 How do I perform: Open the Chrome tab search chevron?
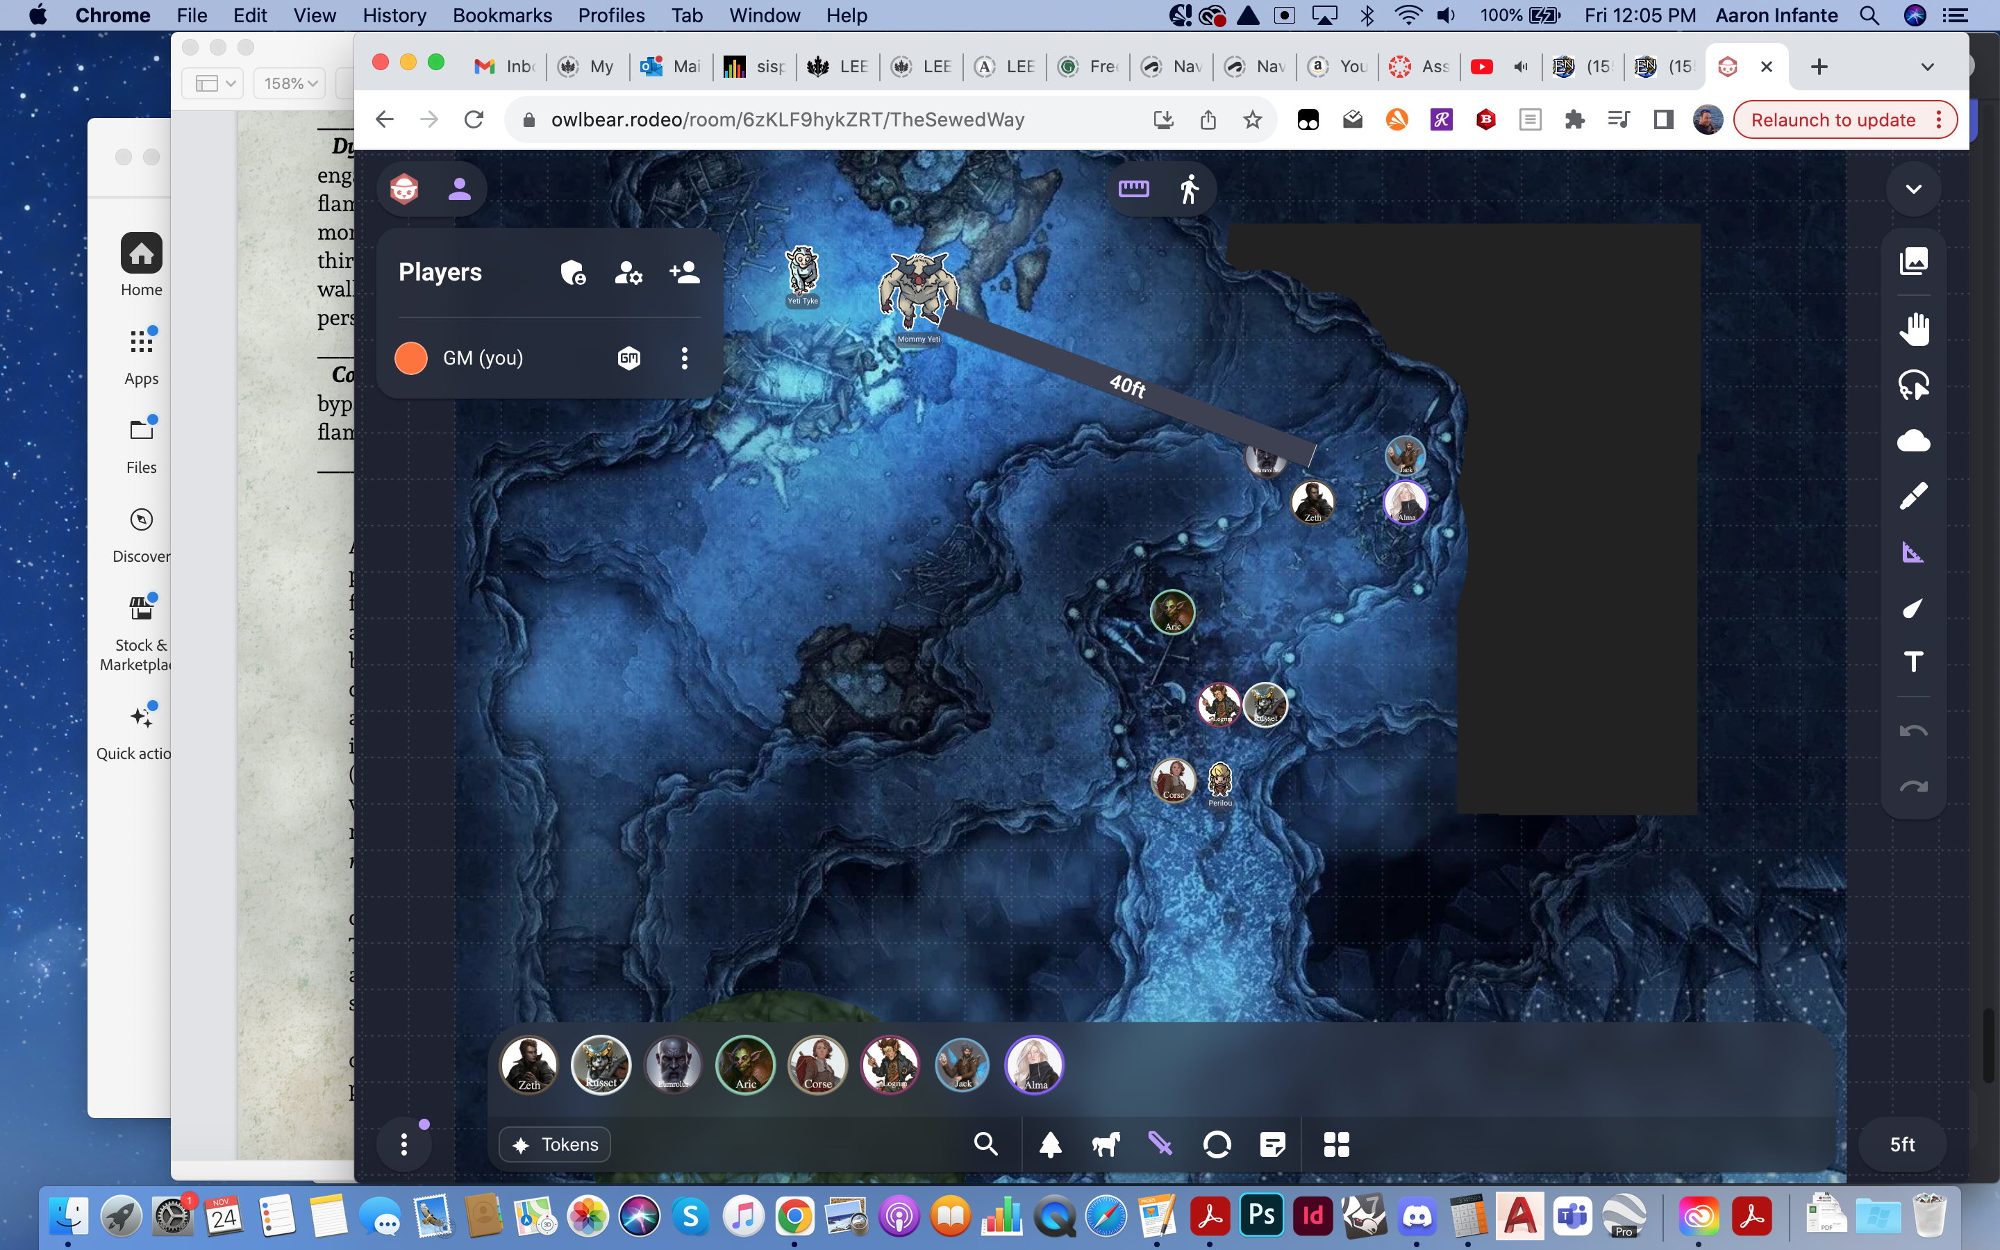click(x=1927, y=67)
